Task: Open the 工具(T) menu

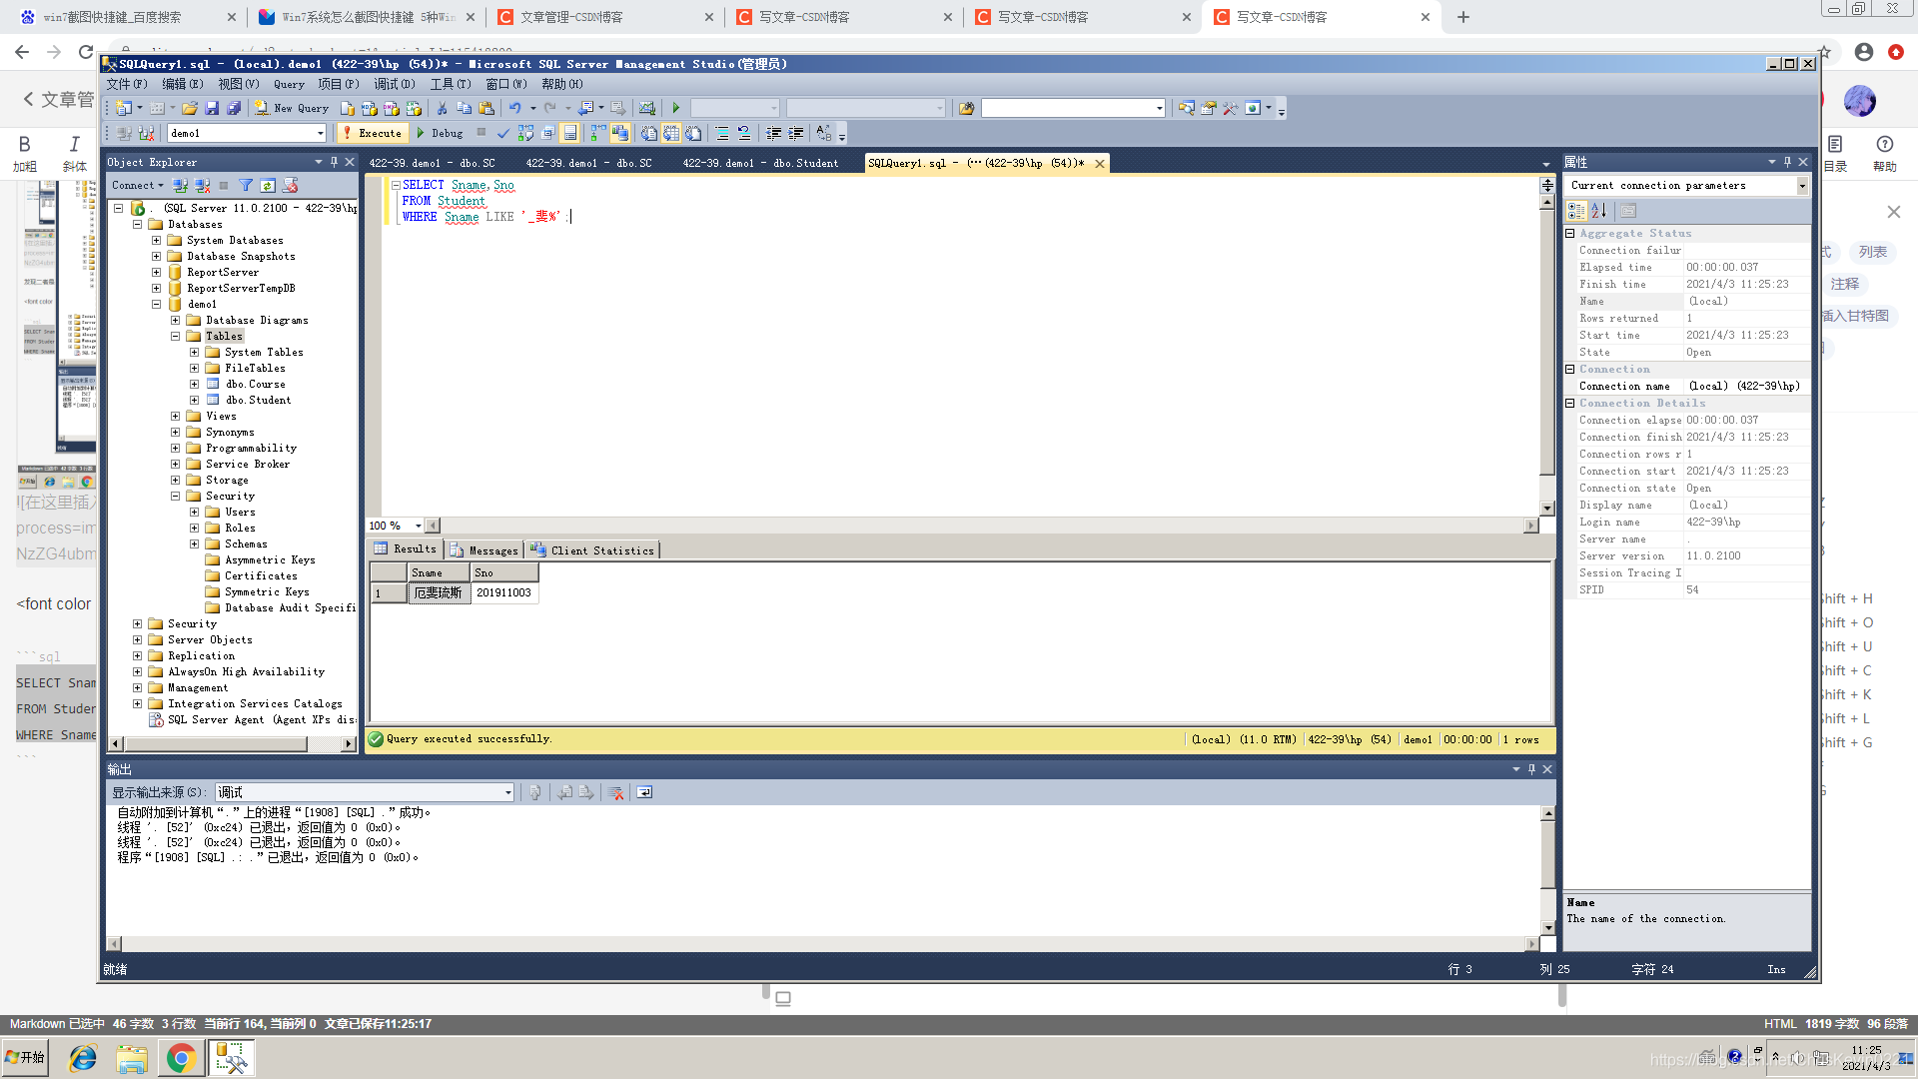Action: (x=451, y=84)
